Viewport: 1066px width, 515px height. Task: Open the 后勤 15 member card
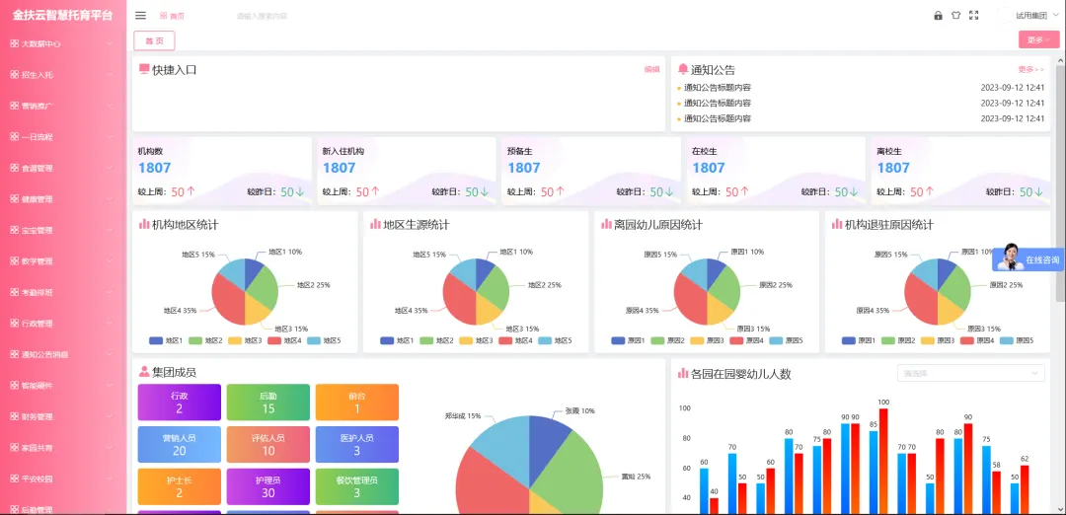coord(267,403)
